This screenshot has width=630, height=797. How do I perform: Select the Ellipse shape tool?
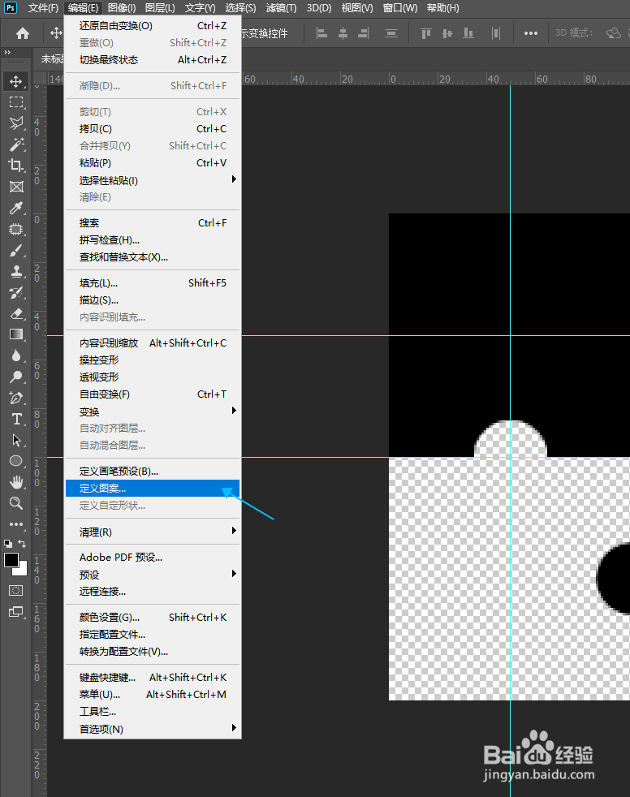[x=16, y=461]
